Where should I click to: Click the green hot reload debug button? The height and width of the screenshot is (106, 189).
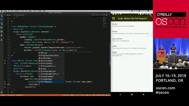pos(104,15)
